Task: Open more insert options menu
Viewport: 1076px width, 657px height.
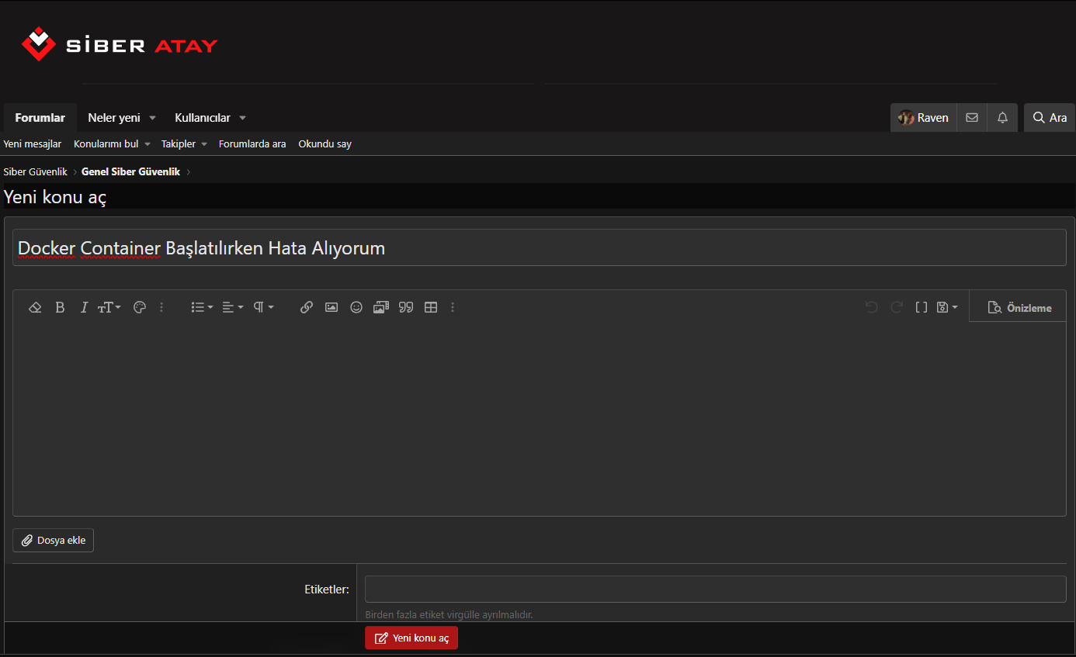Action: 453,307
